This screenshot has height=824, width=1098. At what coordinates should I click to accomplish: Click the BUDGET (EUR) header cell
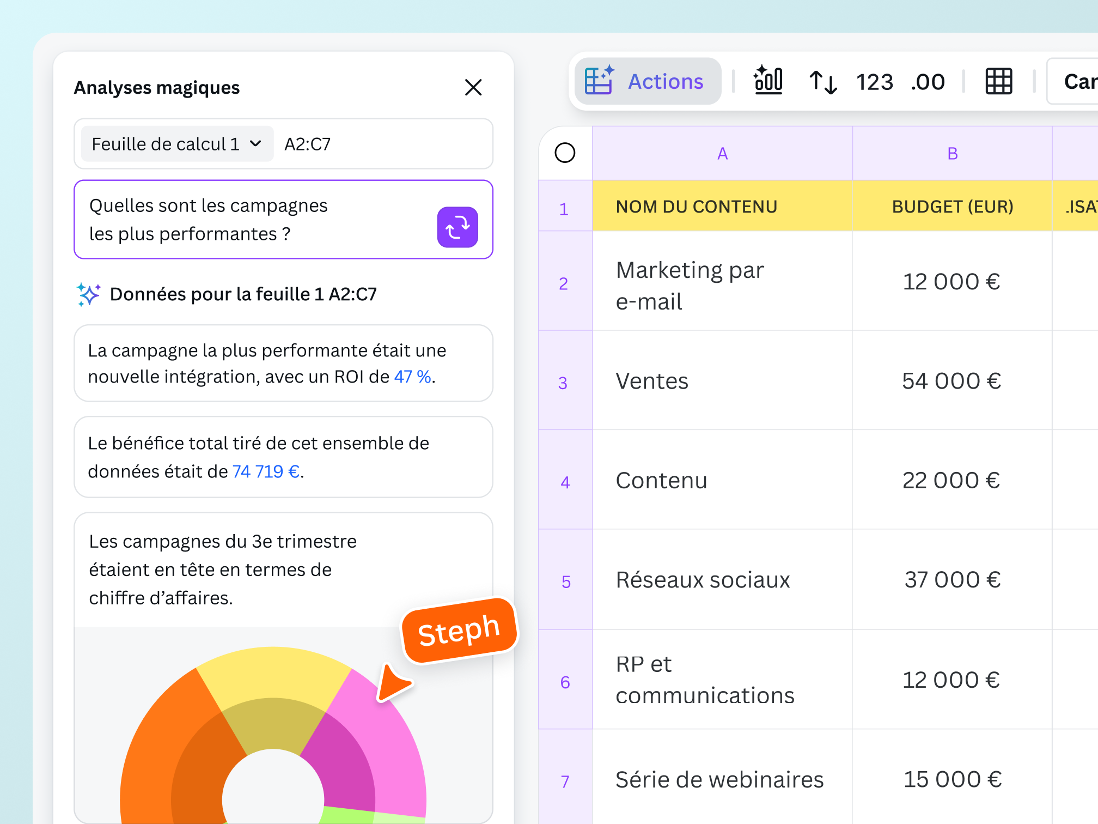952,206
